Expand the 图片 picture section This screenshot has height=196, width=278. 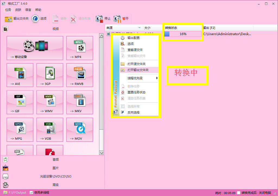tap(55, 168)
